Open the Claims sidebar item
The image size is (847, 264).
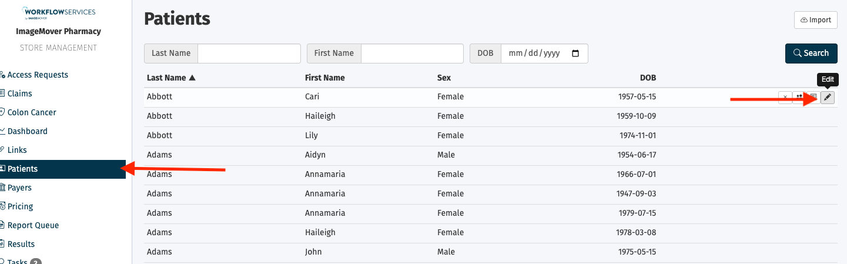(19, 93)
